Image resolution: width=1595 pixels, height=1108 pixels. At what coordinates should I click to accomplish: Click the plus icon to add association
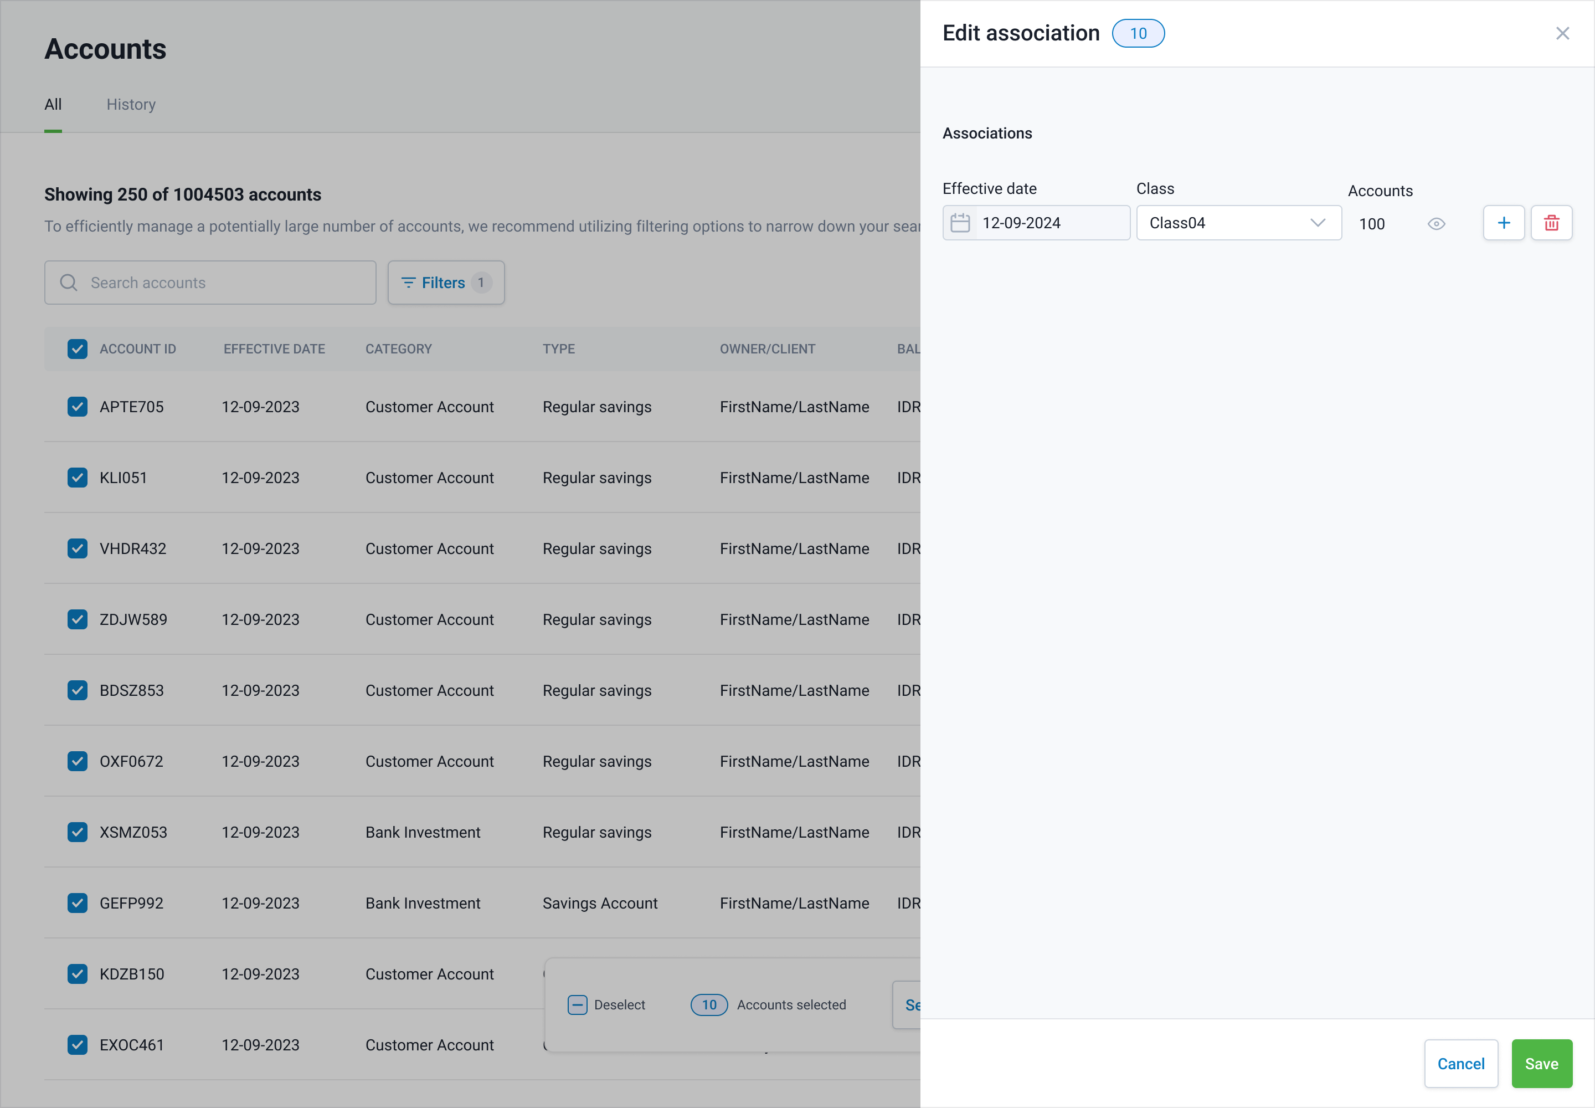(x=1504, y=223)
